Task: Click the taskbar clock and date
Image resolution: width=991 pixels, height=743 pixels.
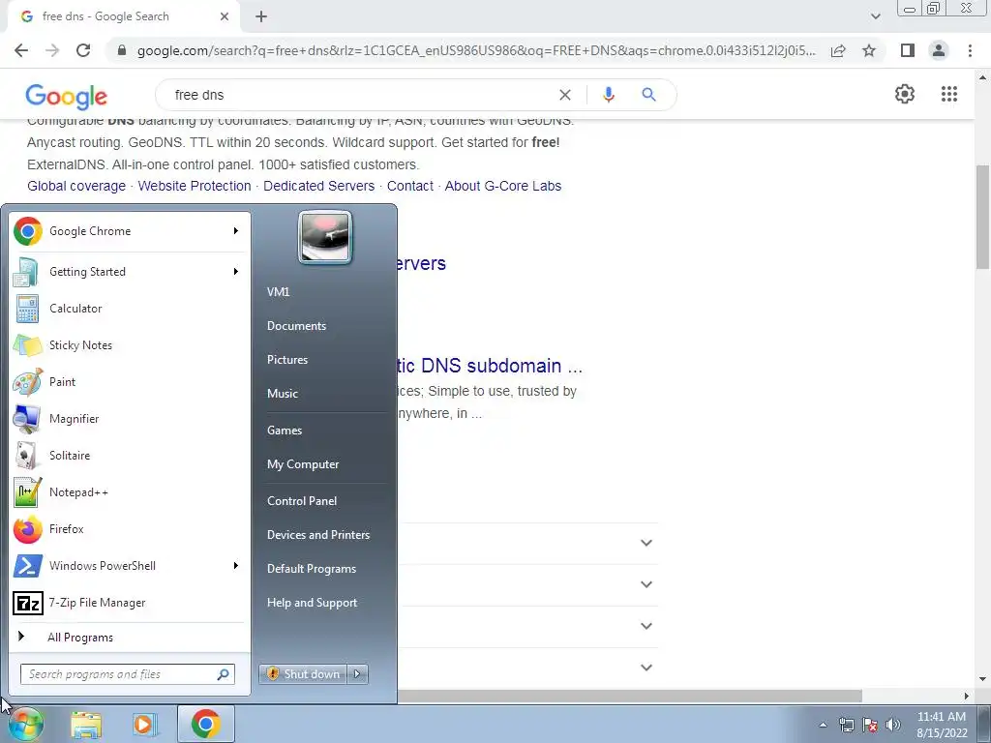Action: tap(942, 725)
